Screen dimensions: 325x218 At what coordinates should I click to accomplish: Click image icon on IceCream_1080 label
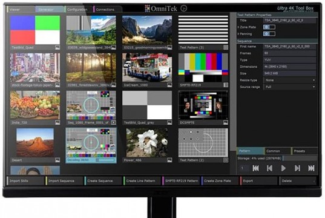[169, 85]
